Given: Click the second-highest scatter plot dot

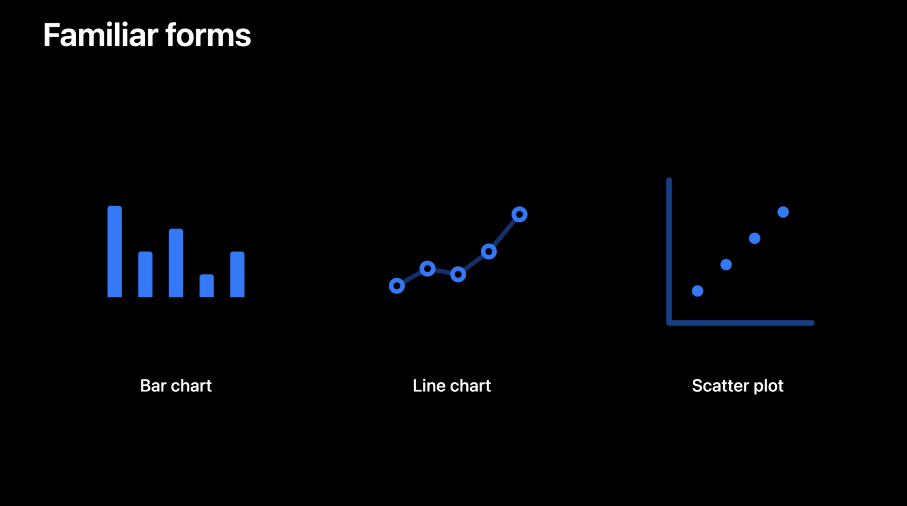Looking at the screenshot, I should 754,238.
